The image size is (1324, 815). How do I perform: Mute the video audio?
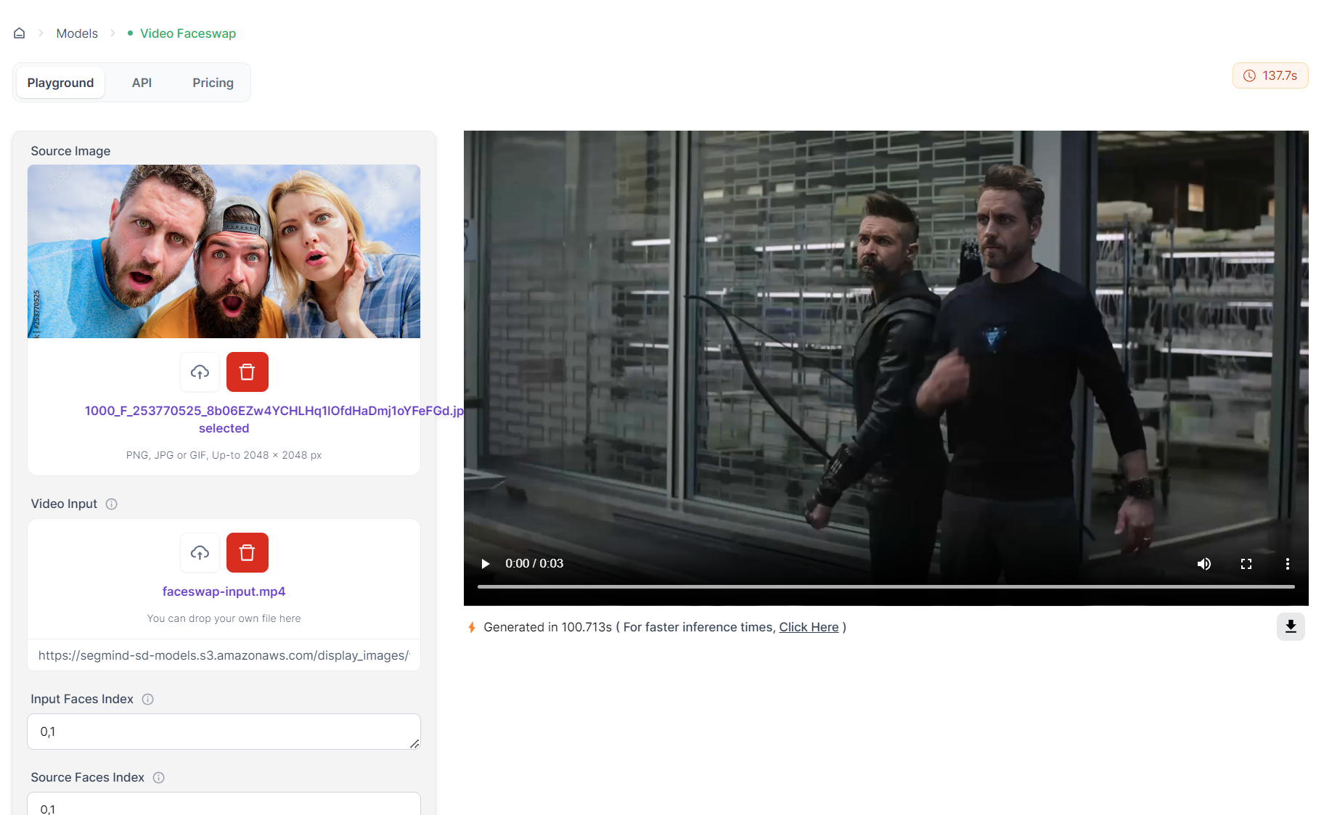(x=1204, y=564)
